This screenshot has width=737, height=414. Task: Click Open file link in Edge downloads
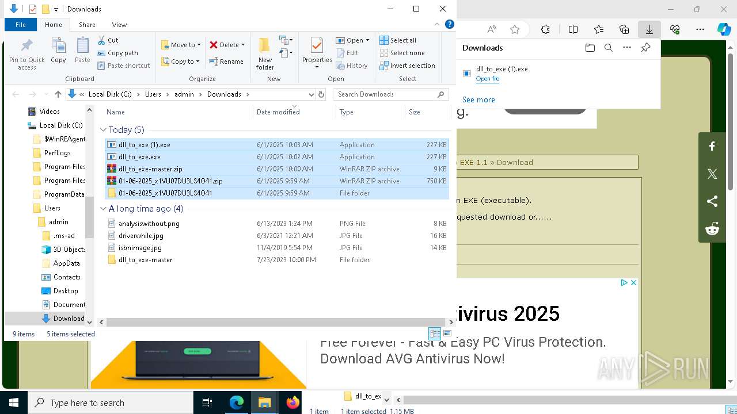coord(488,79)
